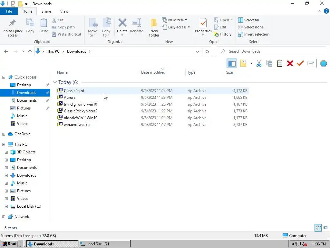This screenshot has height=248, width=330.
Task: Open Classic Explorer settings shell icon
Action: pyautogui.click(x=323, y=63)
